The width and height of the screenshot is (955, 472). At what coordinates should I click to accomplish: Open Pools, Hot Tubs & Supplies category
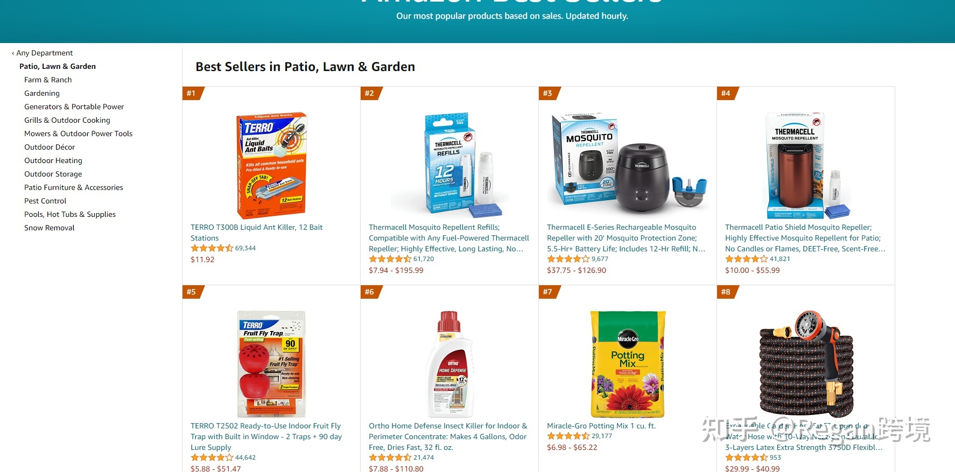pyautogui.click(x=70, y=214)
